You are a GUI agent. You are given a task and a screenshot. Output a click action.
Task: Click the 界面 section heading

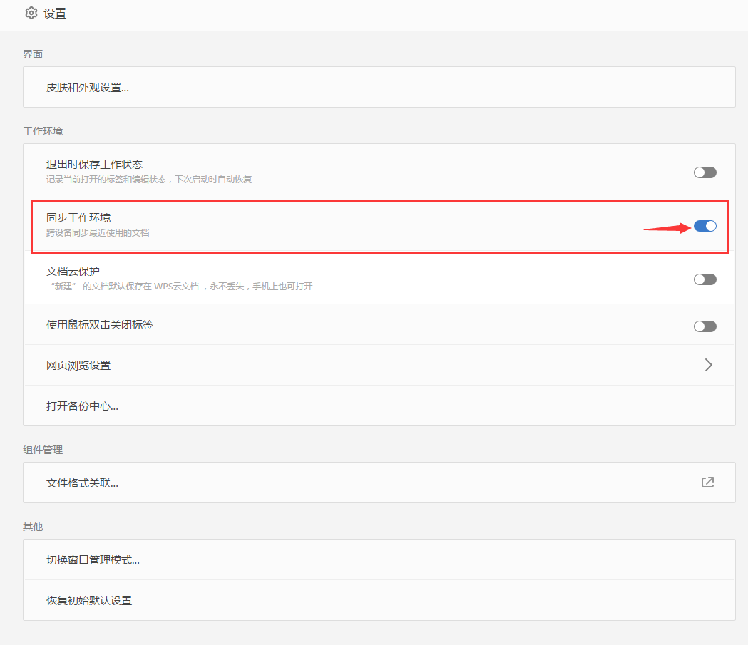point(33,54)
